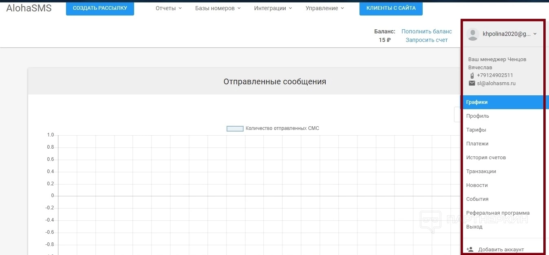549x255 pixels.
Task: Toggle the Количество отправленных СМС legend swatch
Action: pos(235,128)
